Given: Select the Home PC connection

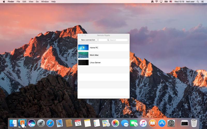Looking at the screenshot, I should coord(103,47).
